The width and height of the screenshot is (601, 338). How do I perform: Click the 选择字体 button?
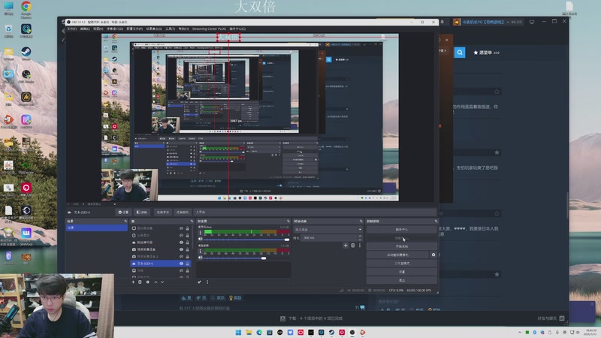(x=162, y=212)
